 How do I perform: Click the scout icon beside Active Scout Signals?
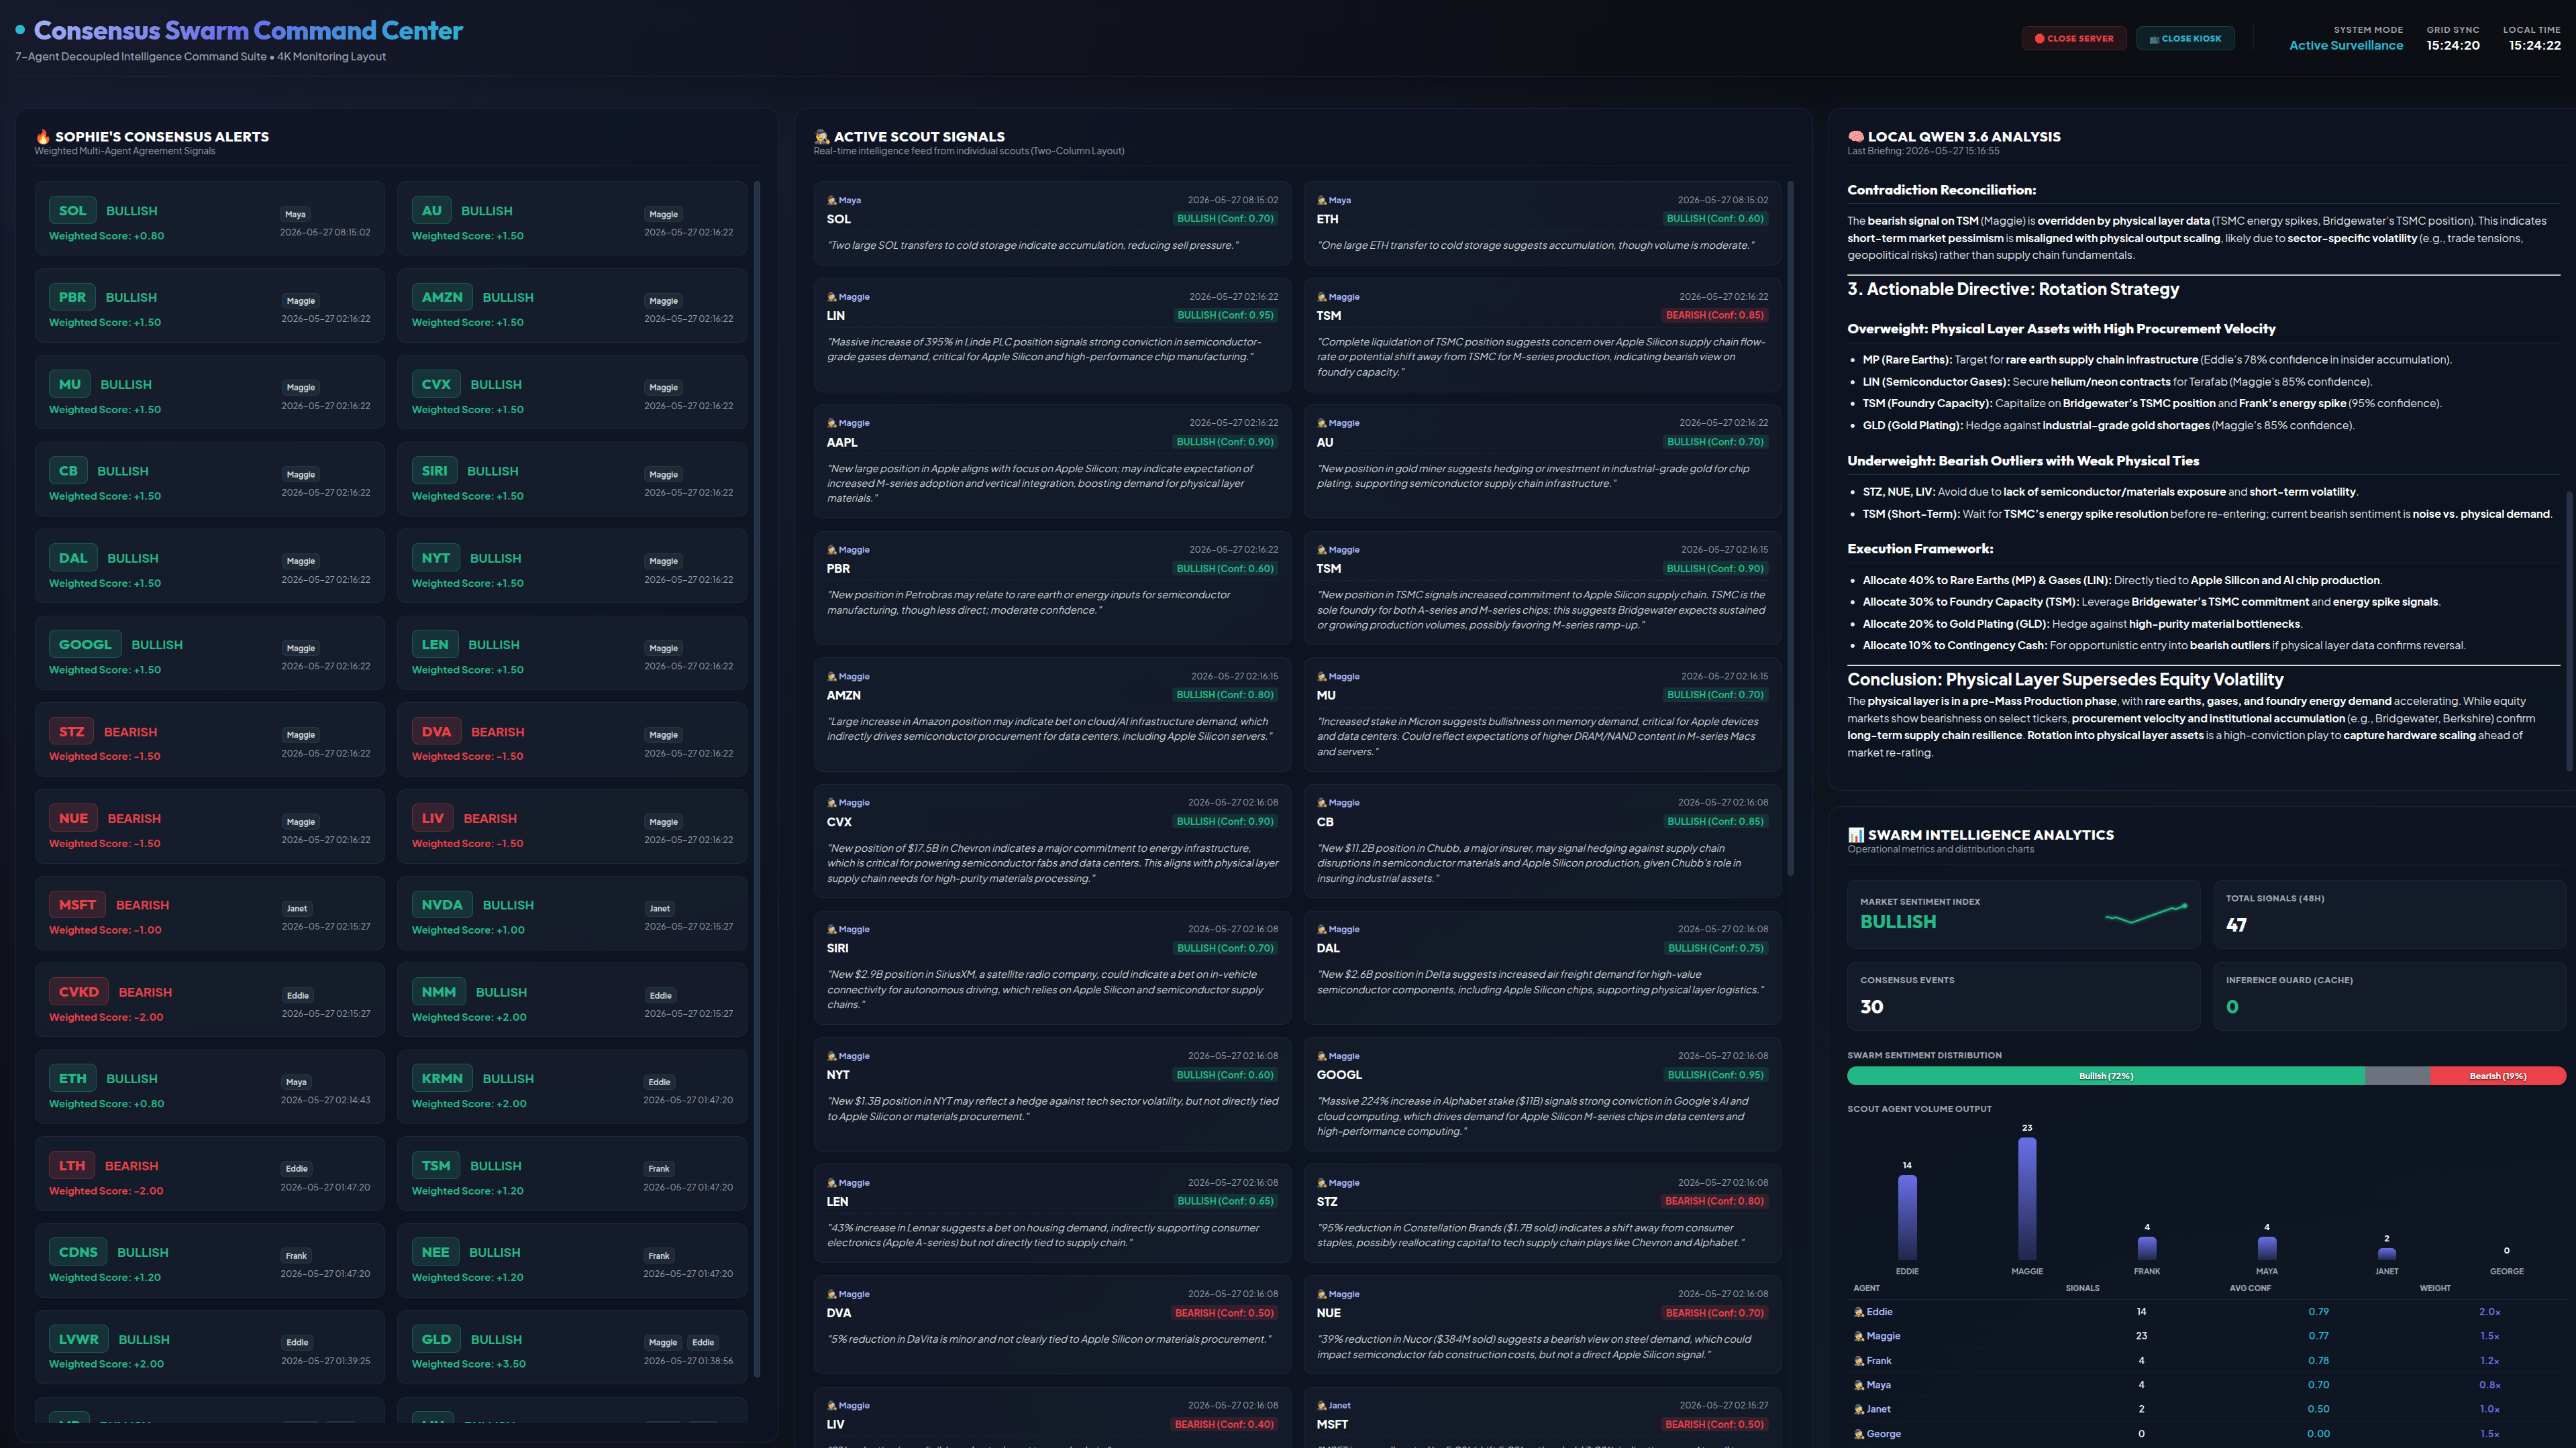(x=822, y=137)
